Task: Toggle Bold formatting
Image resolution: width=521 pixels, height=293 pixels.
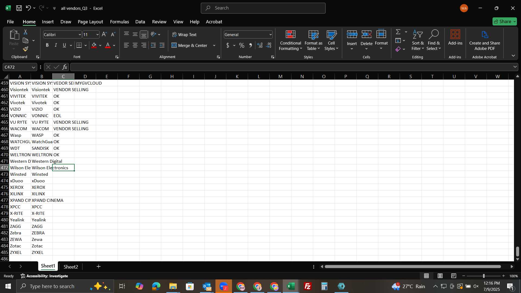Action: click(47, 45)
